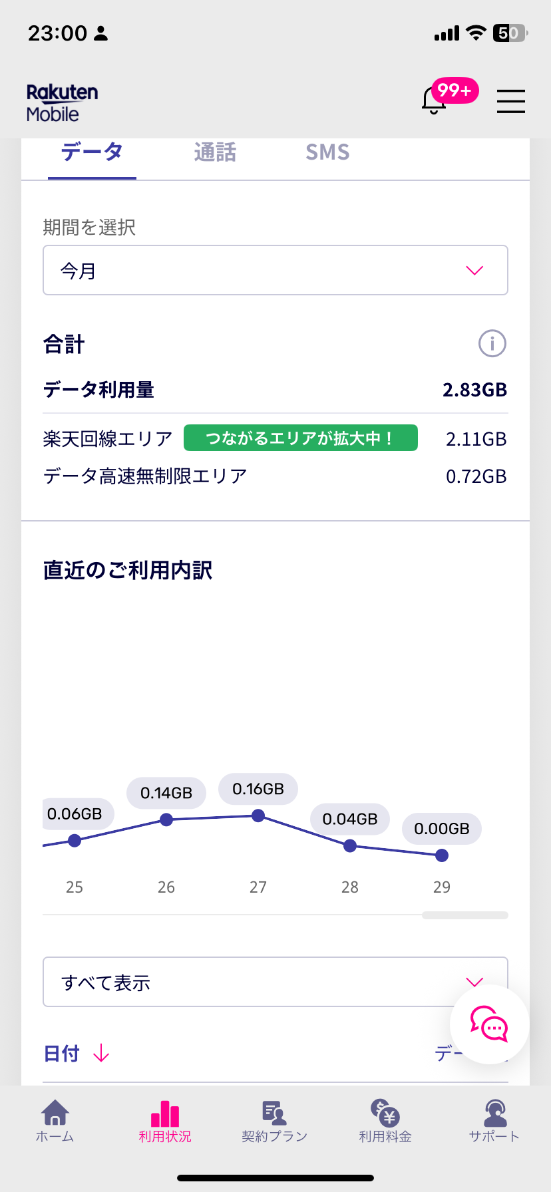Tap the info icon beside 合計
This screenshot has width=551, height=1192.
tap(492, 344)
